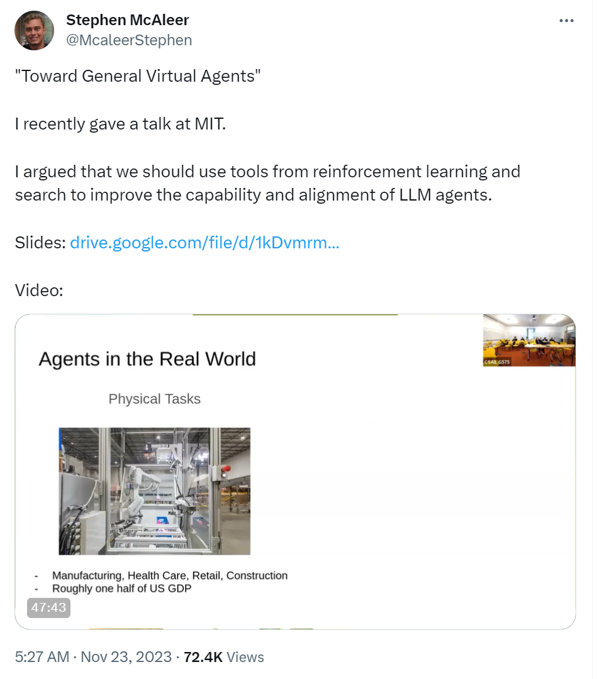
Task: Click the "Manufacturing, Health Care, Retail, Construction" bullet
Action: pyautogui.click(x=170, y=575)
